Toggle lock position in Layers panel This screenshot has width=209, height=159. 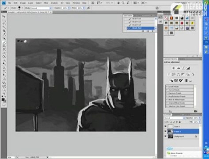177,122
